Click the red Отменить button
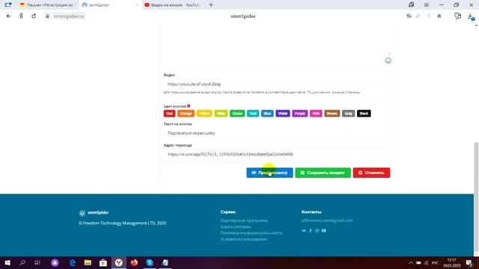The height and width of the screenshot is (269, 479). (371, 173)
